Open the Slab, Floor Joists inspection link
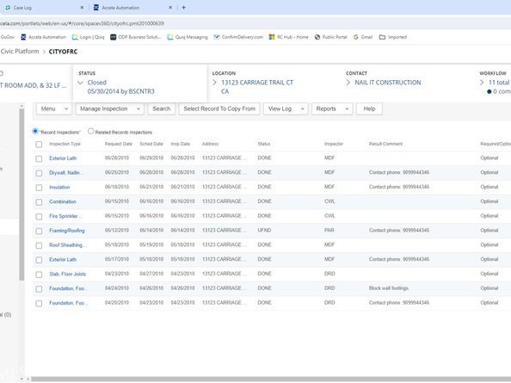 coord(67,275)
